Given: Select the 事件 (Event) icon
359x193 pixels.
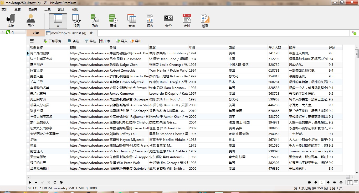Looking at the screenshot, I should click(113, 21).
